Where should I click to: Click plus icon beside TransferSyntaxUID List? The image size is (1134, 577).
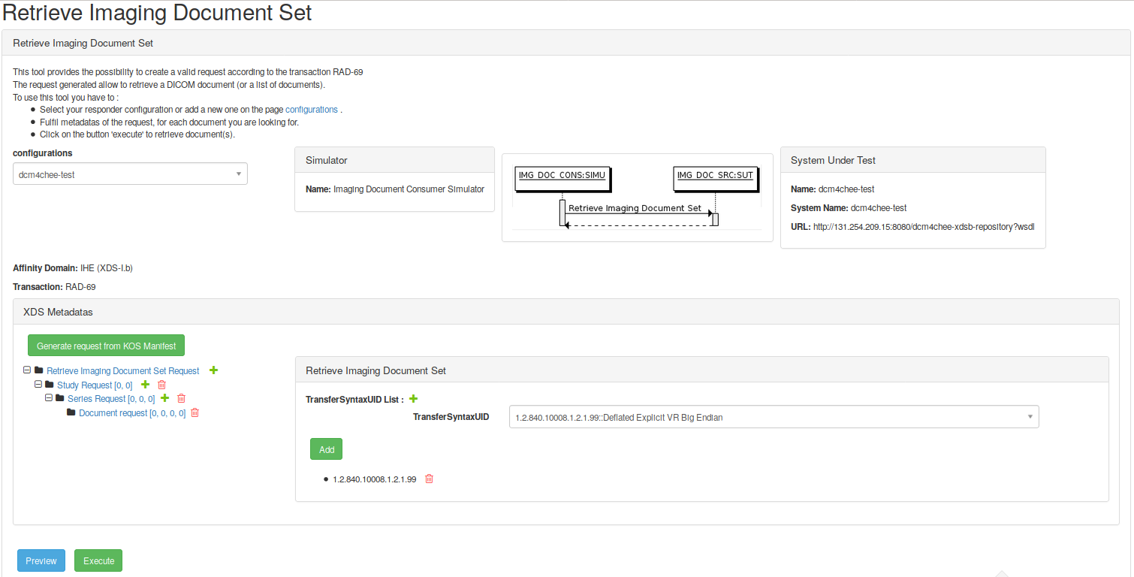(413, 399)
